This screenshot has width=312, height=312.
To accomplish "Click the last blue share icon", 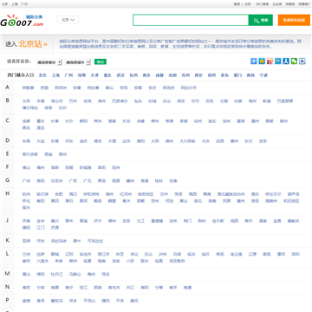I will pos(302,62).
